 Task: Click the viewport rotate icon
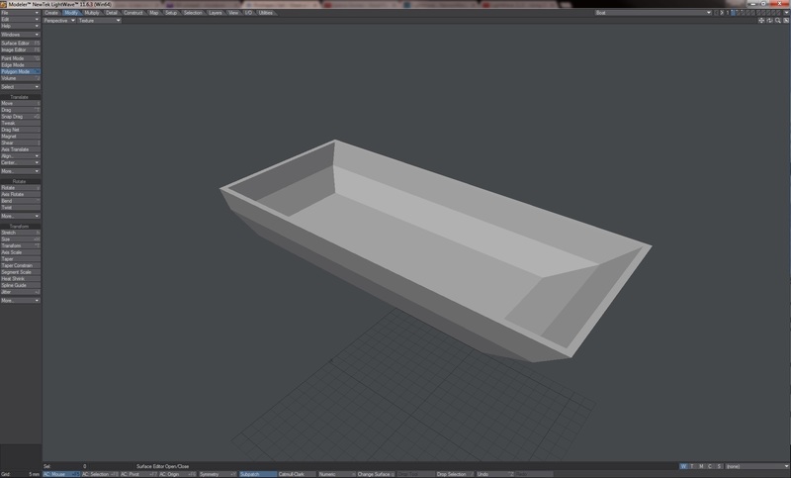[x=770, y=21]
